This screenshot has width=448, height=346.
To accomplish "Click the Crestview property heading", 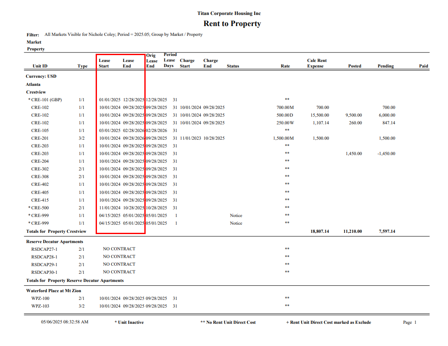I will [x=36, y=92].
